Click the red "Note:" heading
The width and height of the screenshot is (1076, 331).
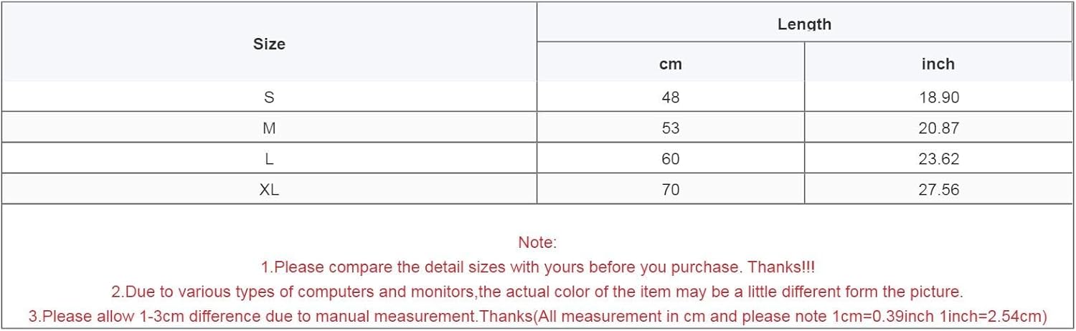click(537, 243)
